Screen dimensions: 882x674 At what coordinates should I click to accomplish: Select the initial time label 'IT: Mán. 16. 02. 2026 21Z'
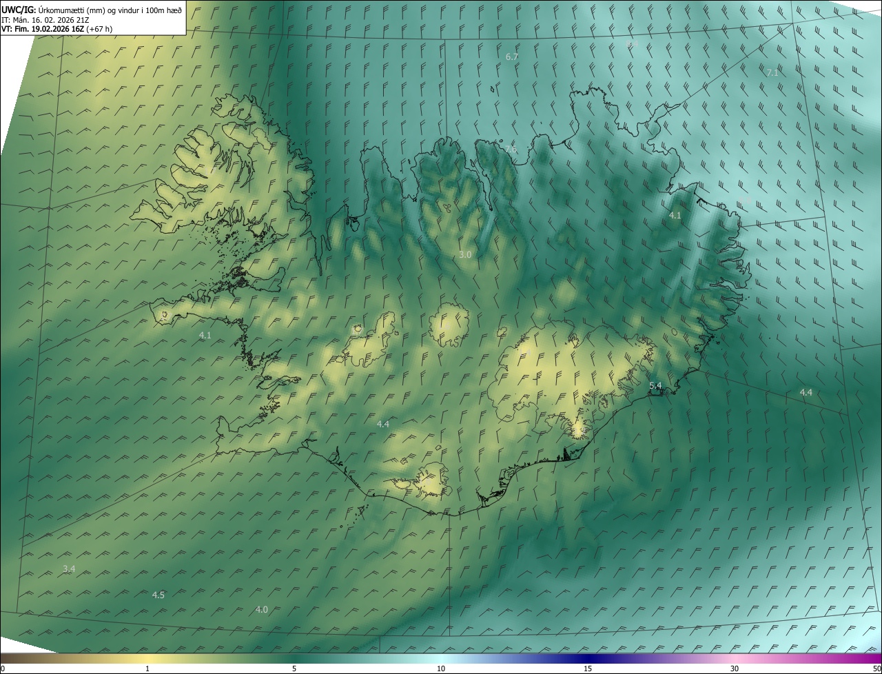pyautogui.click(x=47, y=19)
